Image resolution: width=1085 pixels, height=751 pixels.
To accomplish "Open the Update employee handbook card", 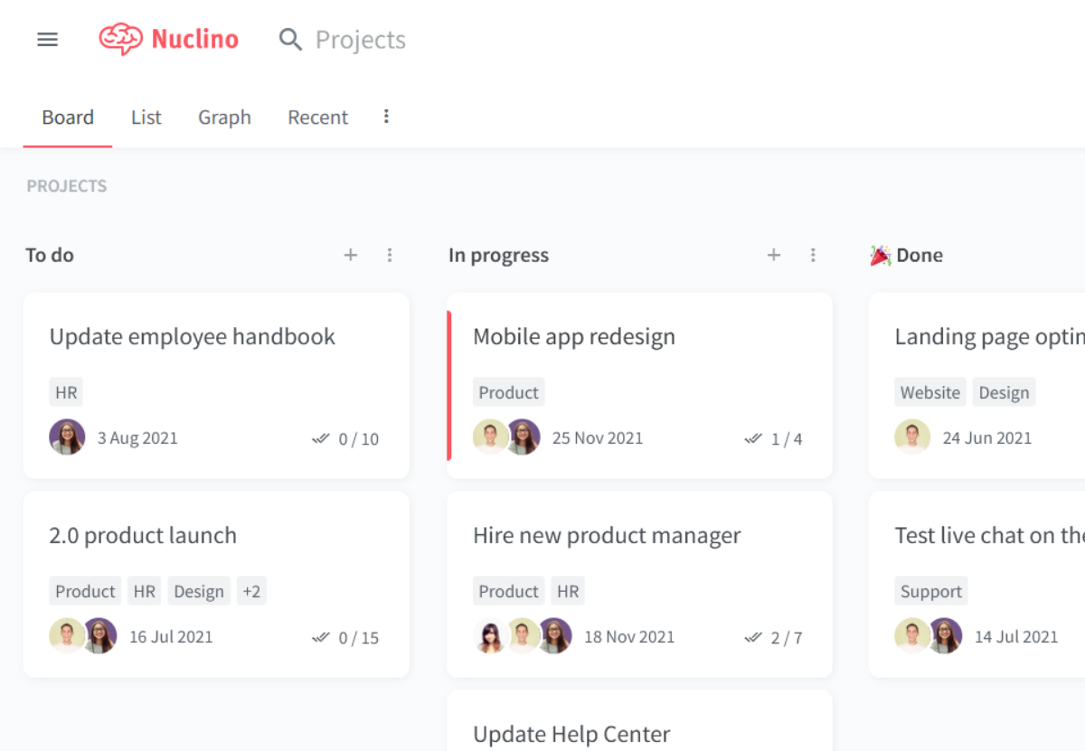I will tap(216, 385).
